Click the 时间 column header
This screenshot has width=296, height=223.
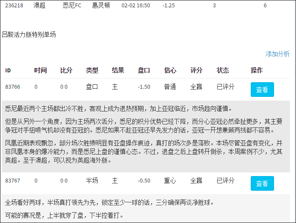[x=41, y=70]
